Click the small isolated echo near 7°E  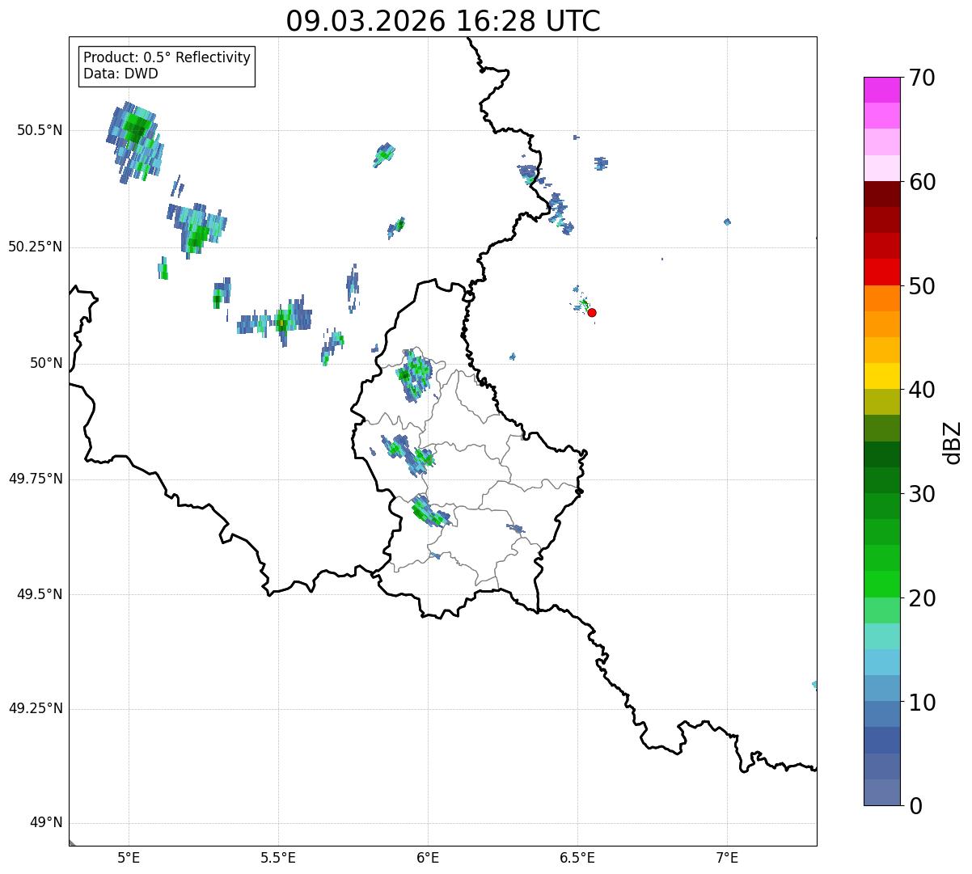(727, 222)
